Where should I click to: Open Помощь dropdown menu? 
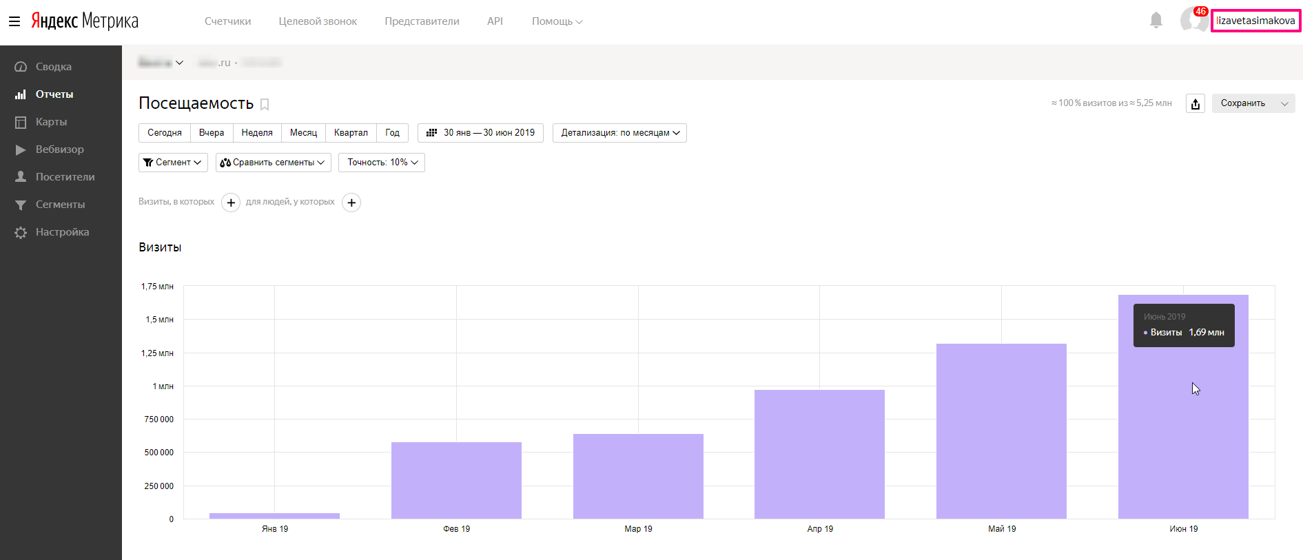click(x=557, y=21)
